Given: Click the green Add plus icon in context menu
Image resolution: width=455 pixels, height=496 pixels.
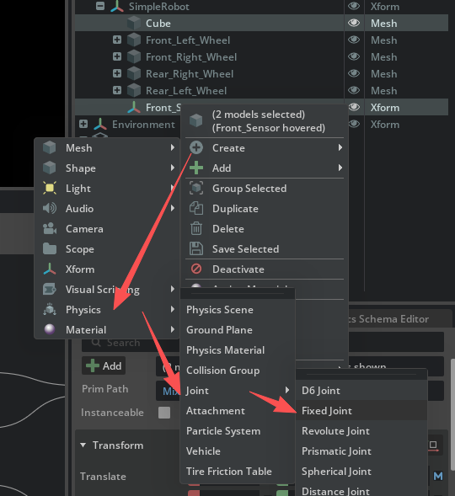Looking at the screenshot, I should coord(196,168).
